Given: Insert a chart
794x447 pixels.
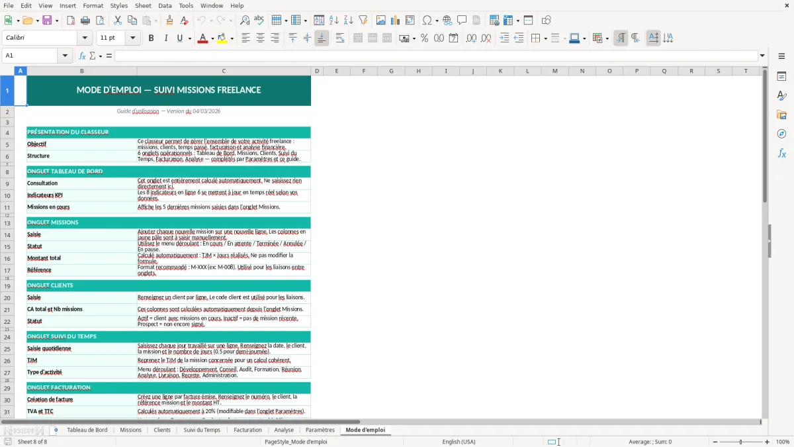Looking at the screenshot, I should point(396,21).
